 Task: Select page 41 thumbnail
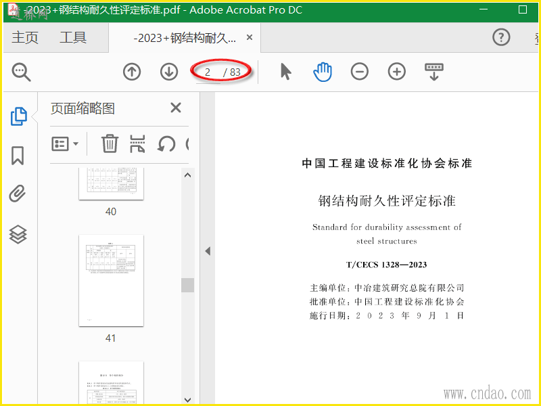point(111,280)
